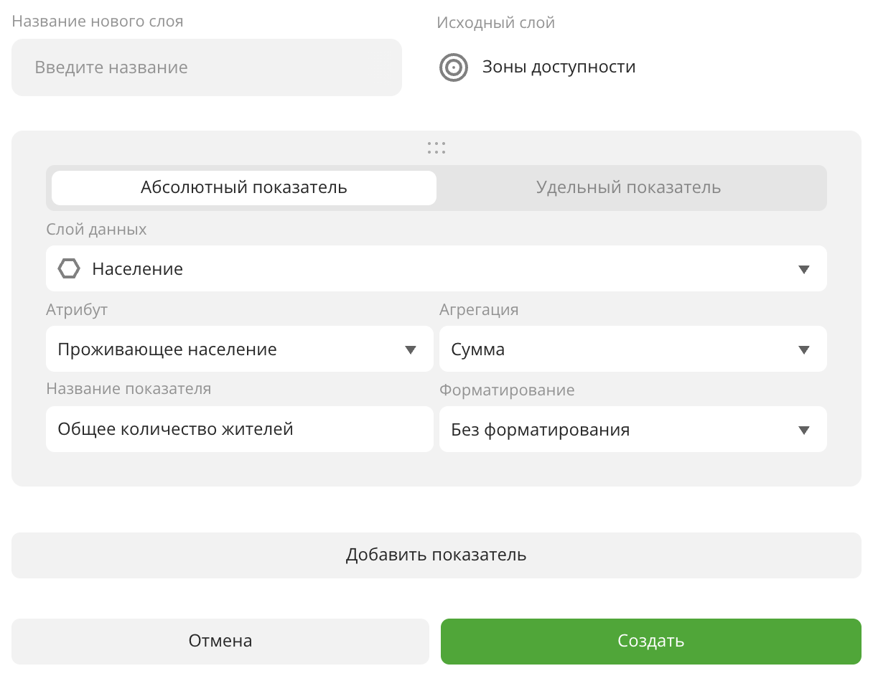Viewport: 873px width, 676px height.
Task: Click the arrow icon in Слой данных field
Action: pyautogui.click(x=803, y=270)
